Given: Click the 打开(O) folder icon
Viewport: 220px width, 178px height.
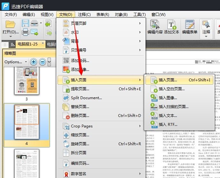Looking at the screenshot, I should (11, 24).
